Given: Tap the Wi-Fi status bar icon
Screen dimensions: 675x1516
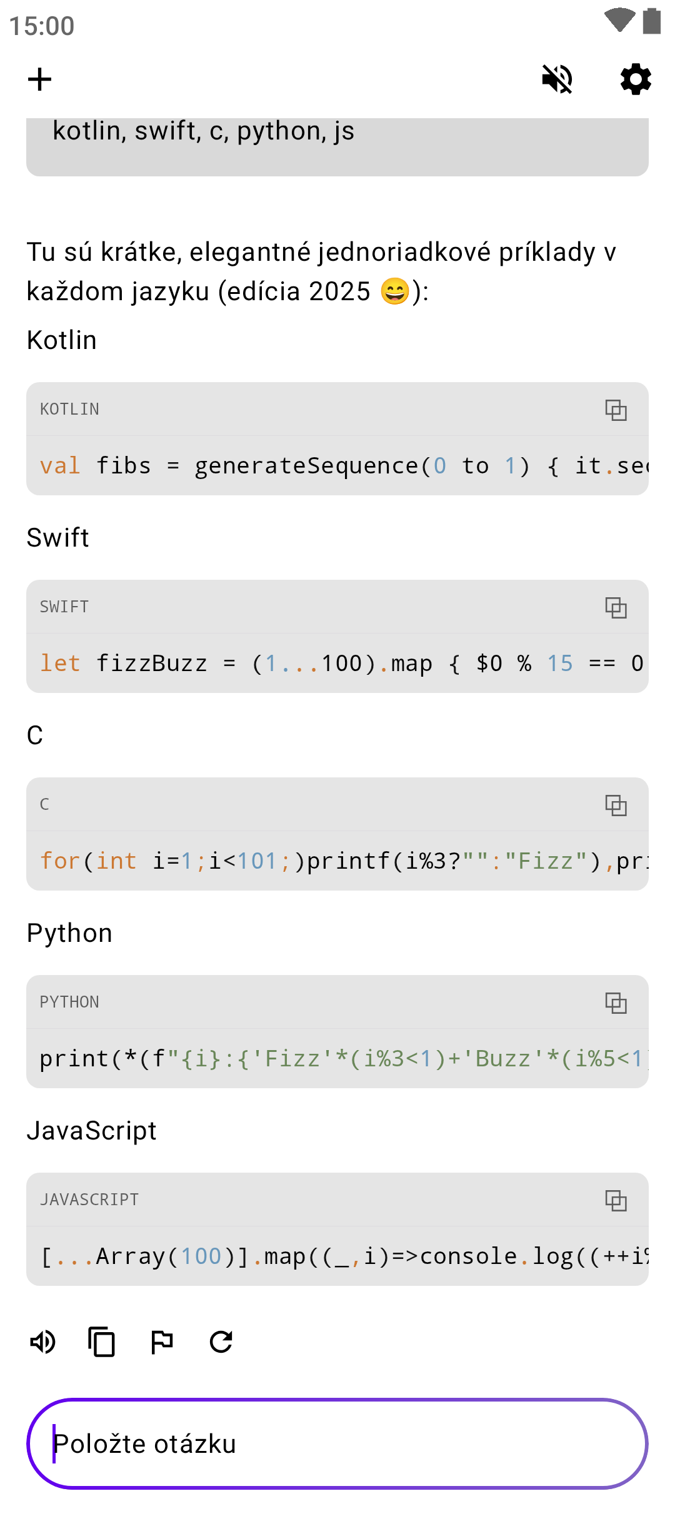Looking at the screenshot, I should coord(619,20).
